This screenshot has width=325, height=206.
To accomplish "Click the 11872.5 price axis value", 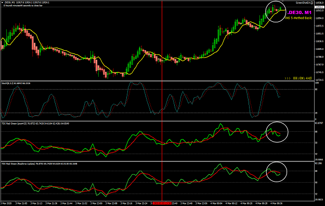I will tap(319, 26).
